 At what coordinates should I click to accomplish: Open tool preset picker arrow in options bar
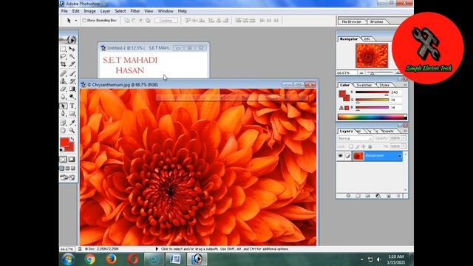(x=75, y=21)
